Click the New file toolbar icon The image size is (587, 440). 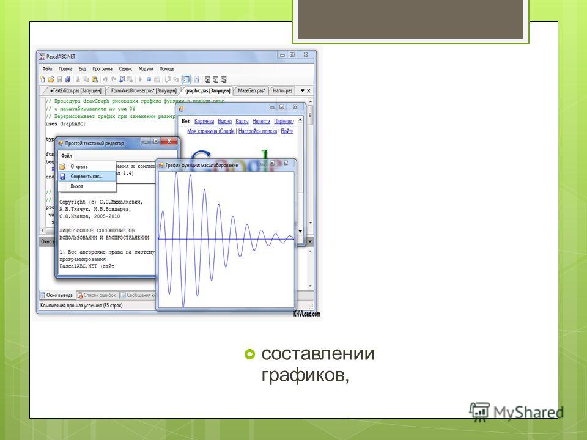[43, 79]
